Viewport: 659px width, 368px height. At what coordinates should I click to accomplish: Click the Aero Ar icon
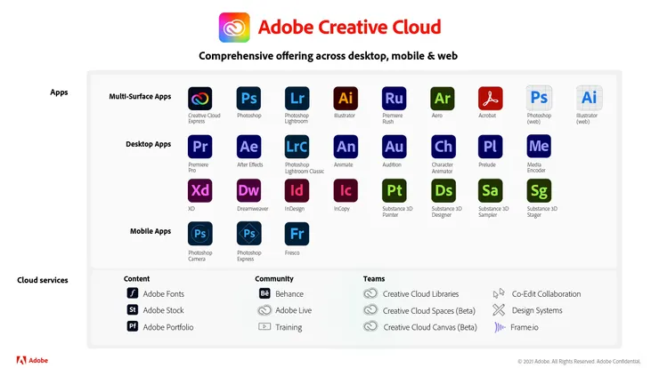pos(443,98)
